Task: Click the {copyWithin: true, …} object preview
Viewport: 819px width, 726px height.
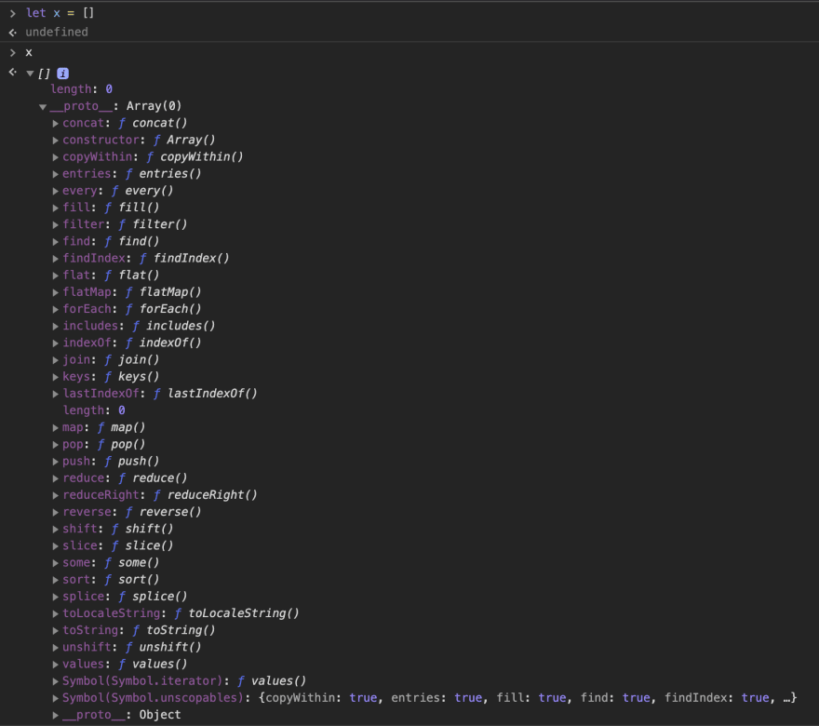Action: 528,698
